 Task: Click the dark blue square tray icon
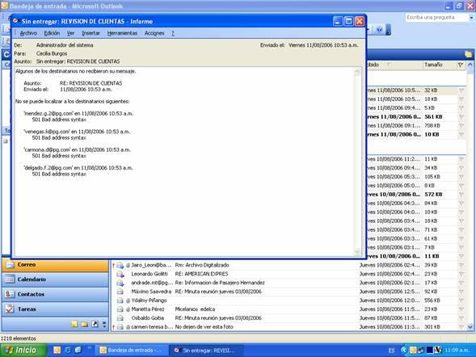pyautogui.click(x=430, y=351)
